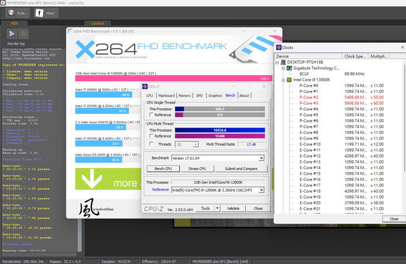Check the Threads checkbox
Screen dimensions: 406x264
150,144
